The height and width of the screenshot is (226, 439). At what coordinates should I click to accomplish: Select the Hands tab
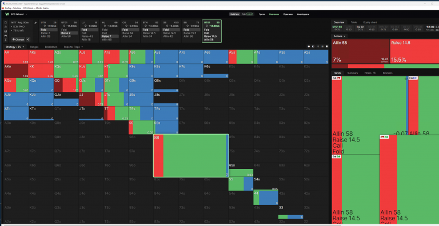tap(337, 73)
